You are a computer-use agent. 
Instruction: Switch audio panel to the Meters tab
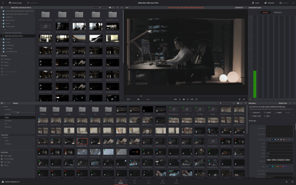[x=266, y=12]
